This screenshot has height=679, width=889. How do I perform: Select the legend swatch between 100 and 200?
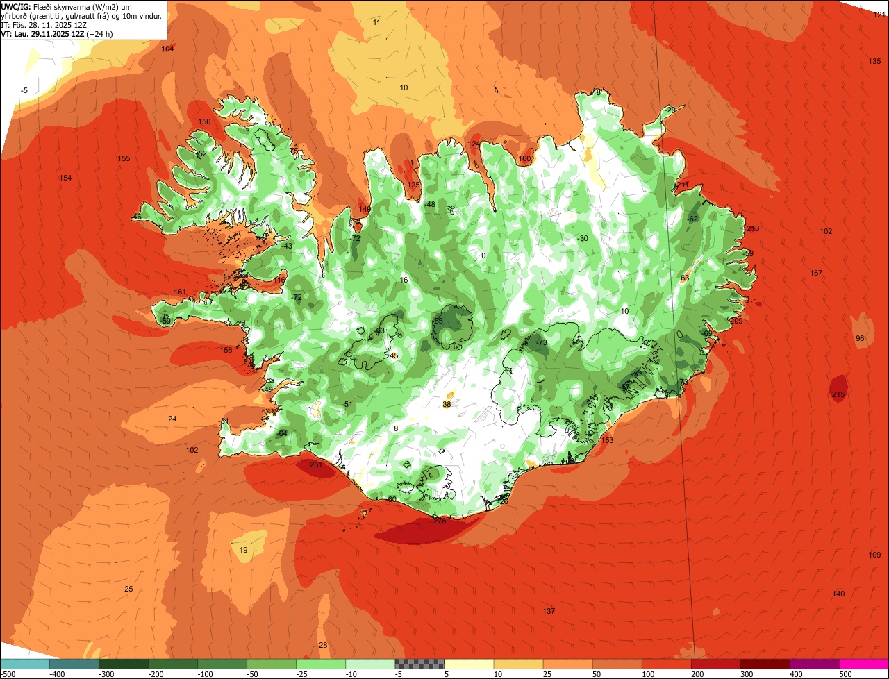click(667, 664)
